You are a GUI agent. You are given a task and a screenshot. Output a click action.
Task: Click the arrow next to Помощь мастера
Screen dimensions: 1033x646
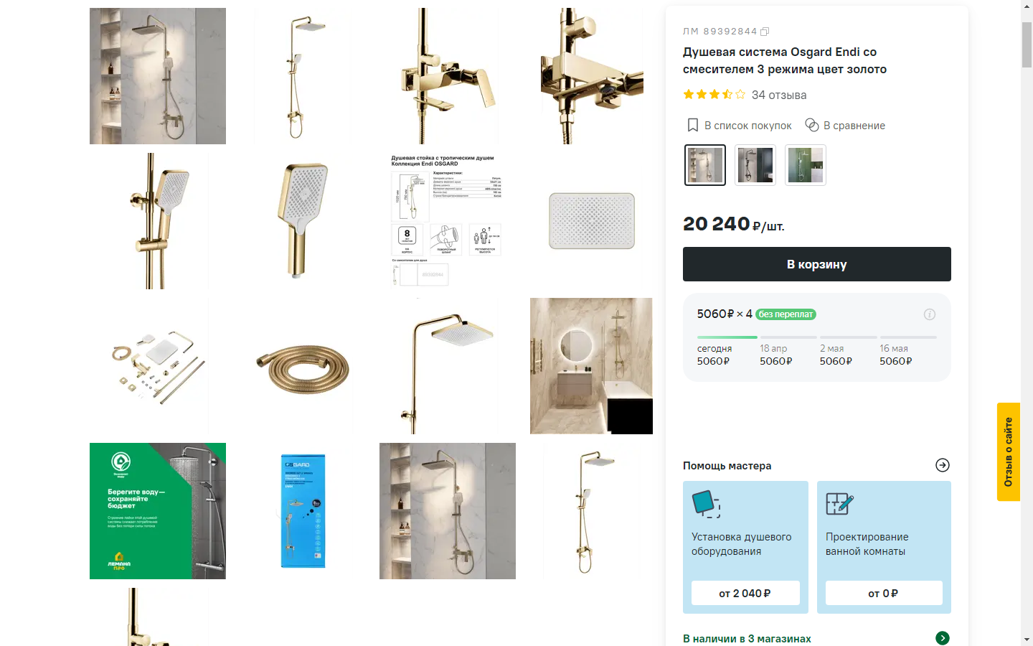(x=943, y=465)
